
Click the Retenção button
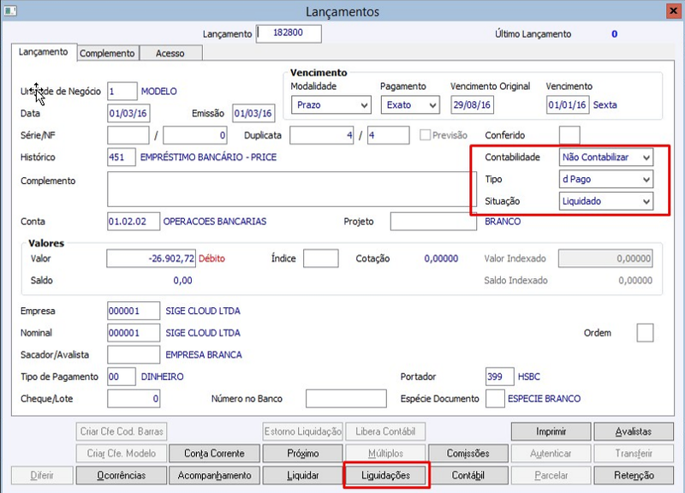point(634,475)
